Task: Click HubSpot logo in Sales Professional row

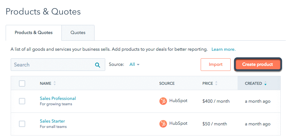Action: [x=163, y=101]
